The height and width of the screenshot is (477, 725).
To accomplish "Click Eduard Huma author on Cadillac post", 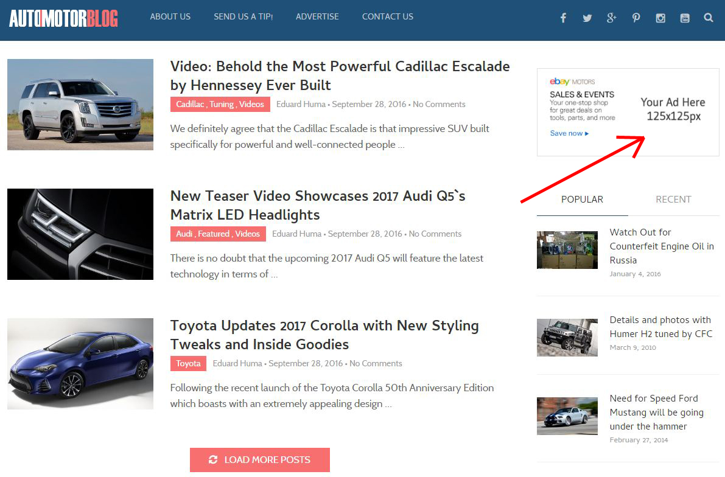I will pyautogui.click(x=301, y=105).
